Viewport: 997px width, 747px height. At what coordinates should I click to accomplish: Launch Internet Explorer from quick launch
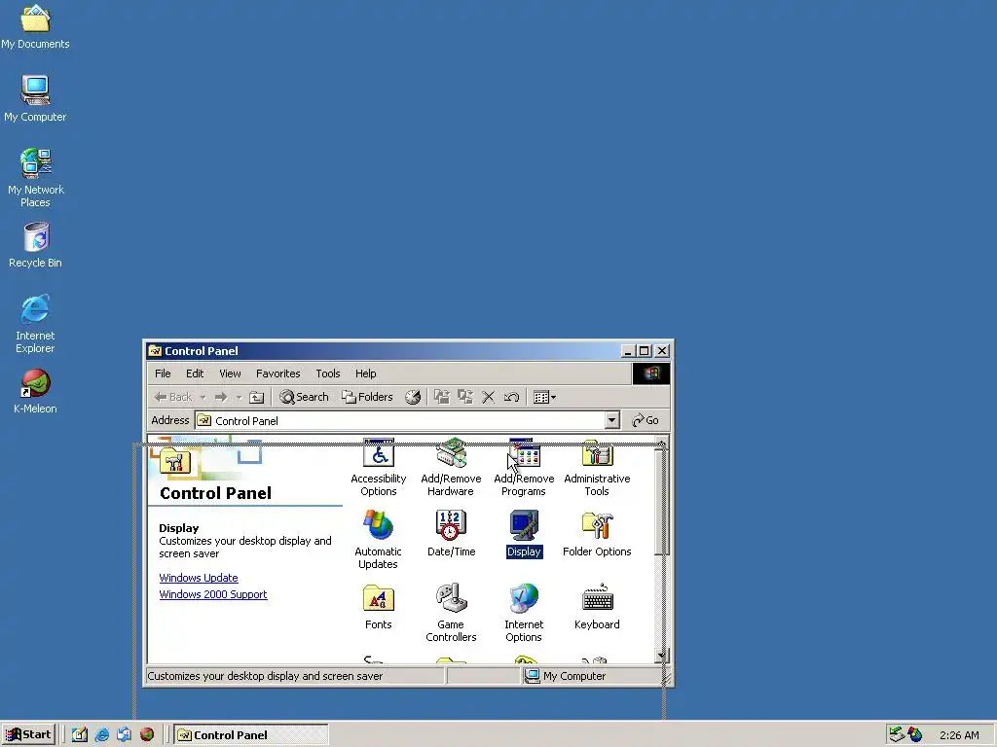(101, 735)
